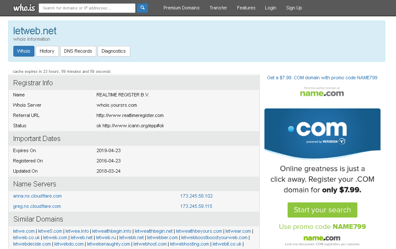
Task: Go to the Sign Up page
Action: 294,8
